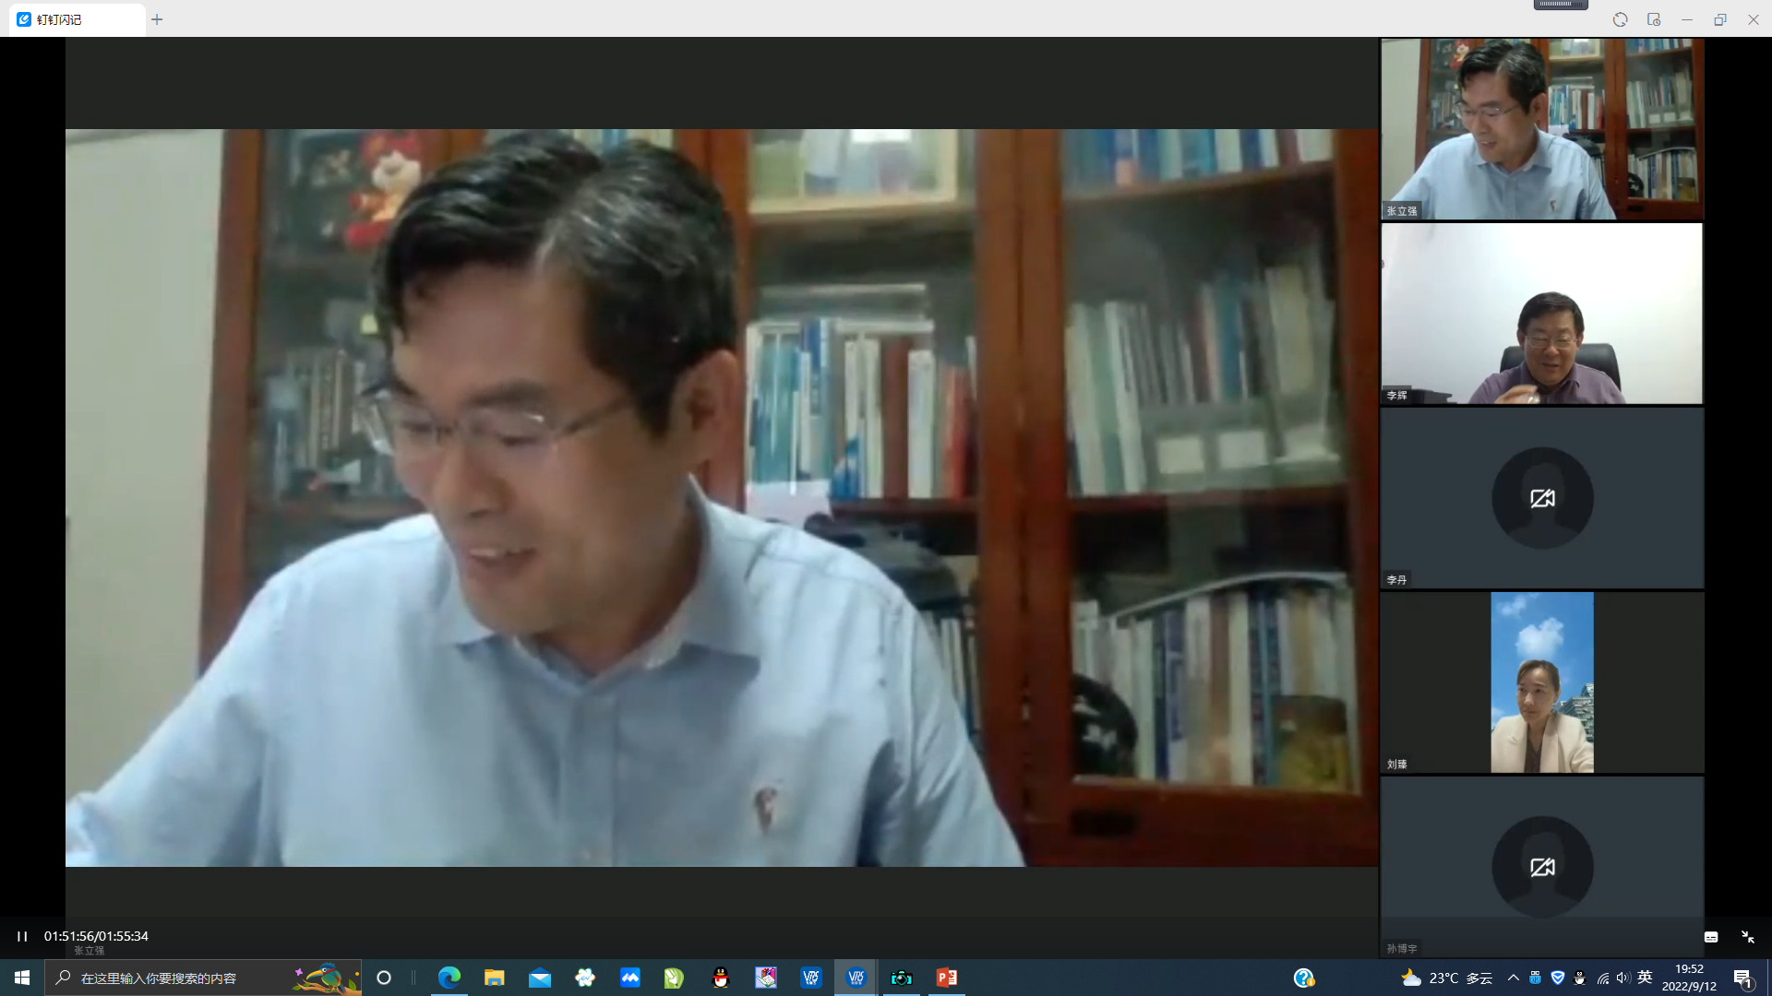Open a new tab with plus button
This screenshot has width=1772, height=996.
(157, 19)
